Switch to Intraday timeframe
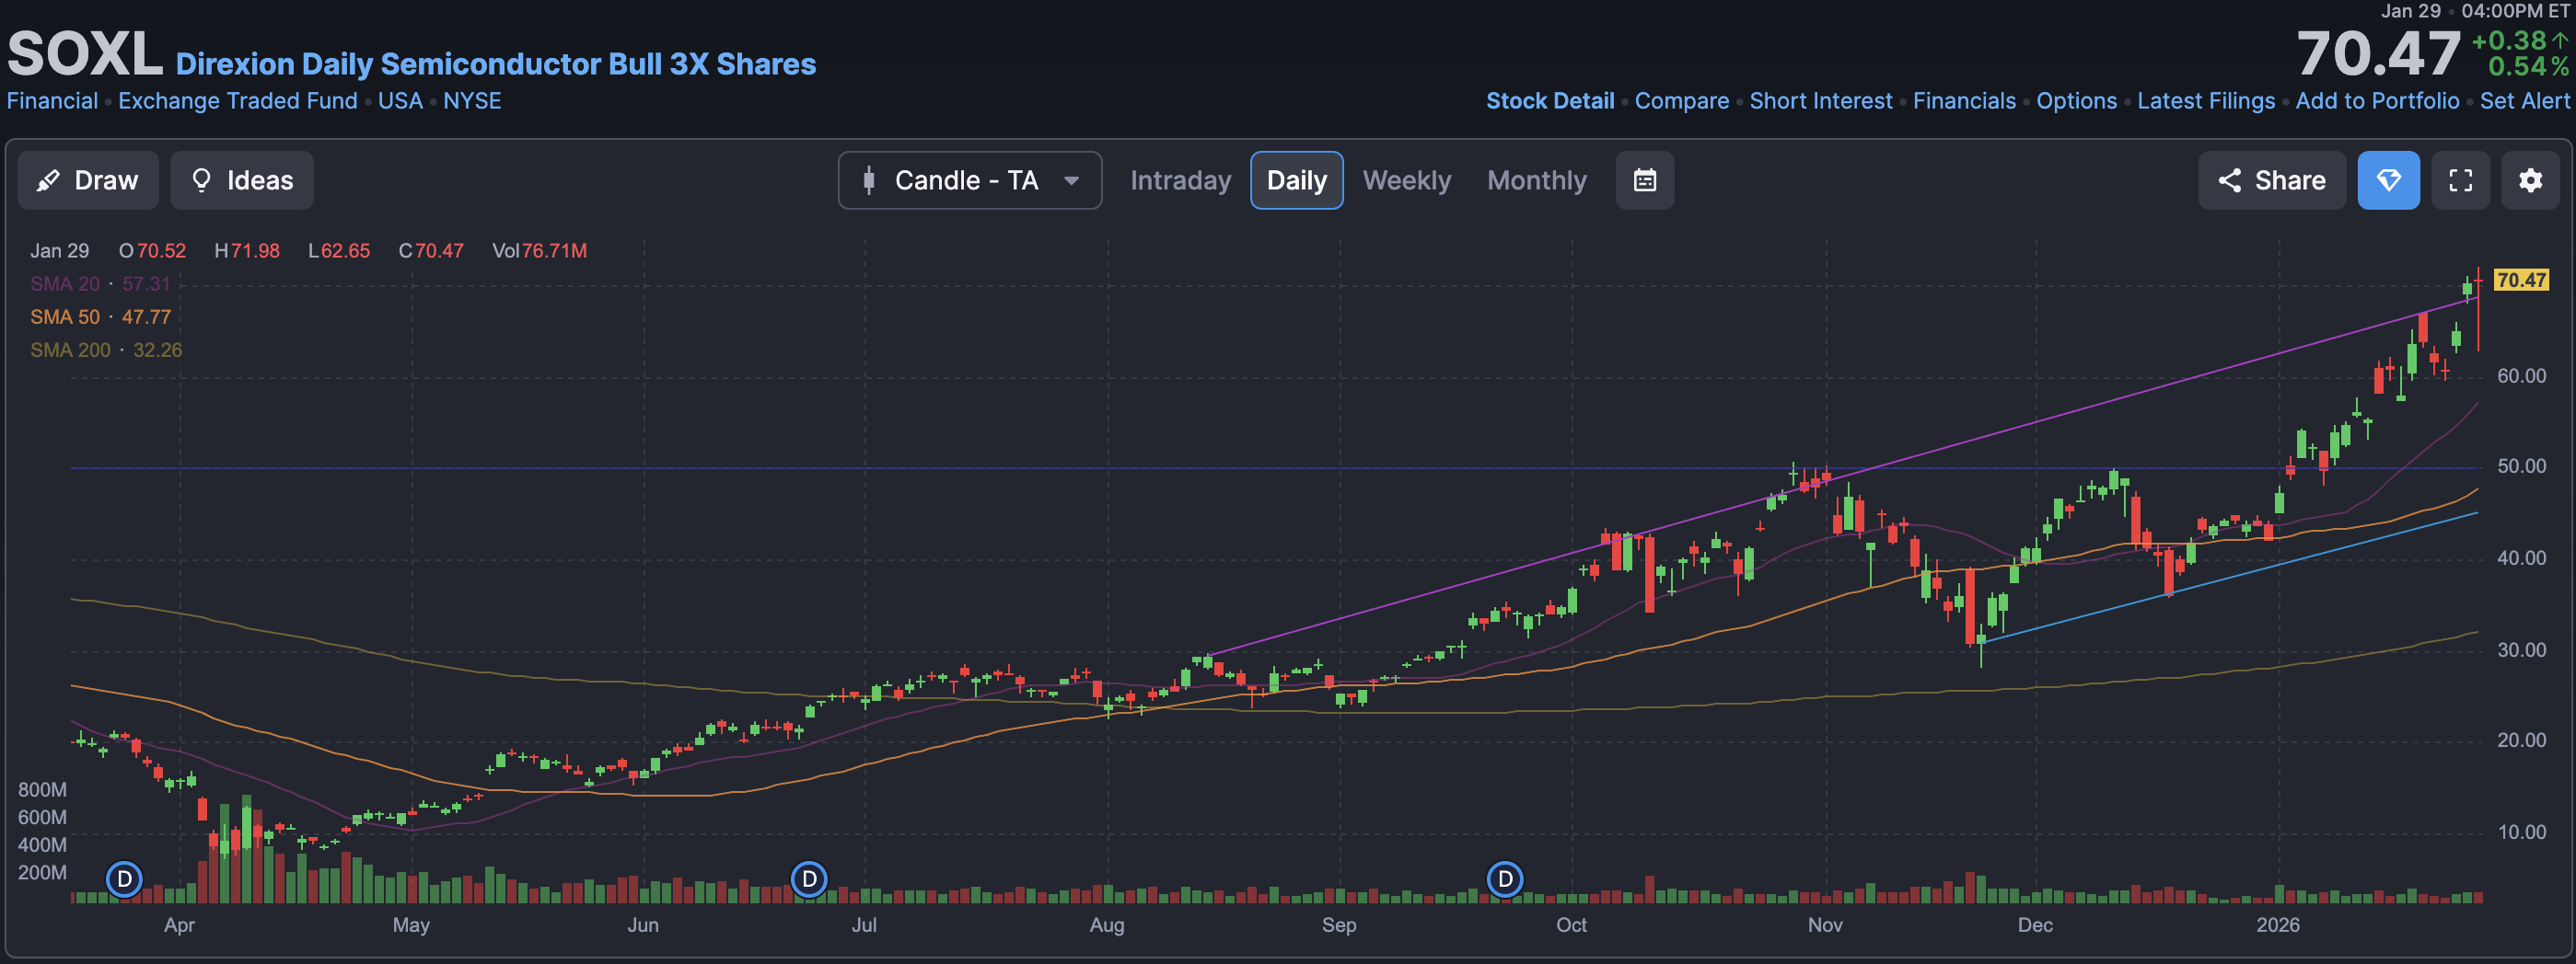This screenshot has height=964, width=2576. 1180,179
